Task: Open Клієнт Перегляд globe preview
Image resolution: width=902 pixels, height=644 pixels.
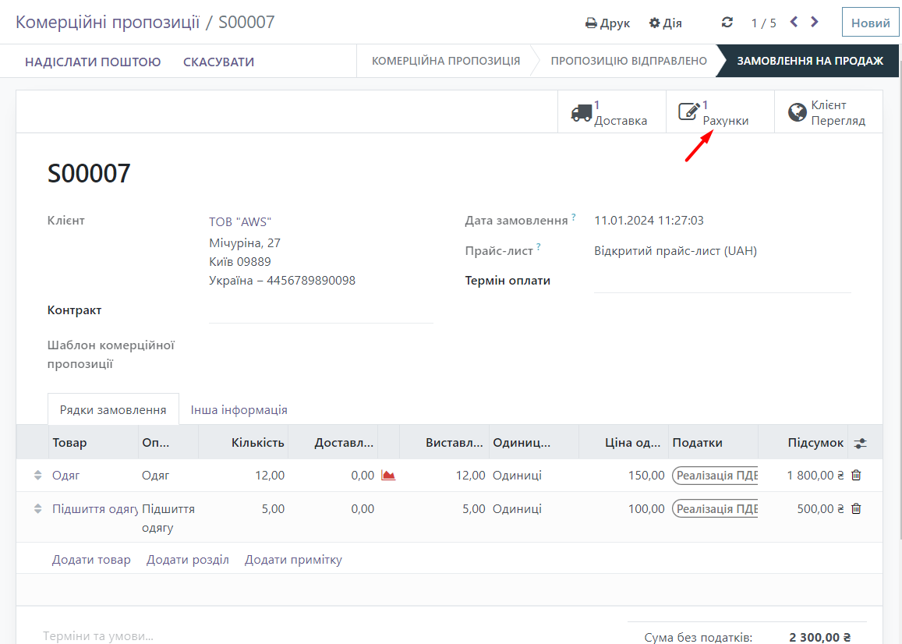Action: tap(828, 113)
